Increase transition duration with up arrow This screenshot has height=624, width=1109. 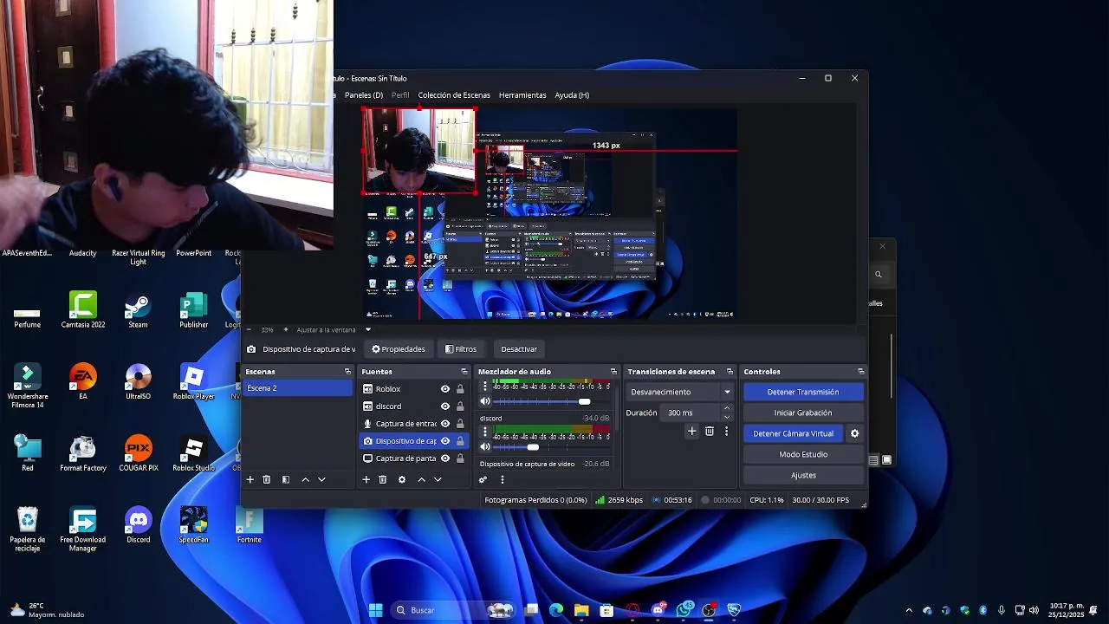click(x=727, y=408)
